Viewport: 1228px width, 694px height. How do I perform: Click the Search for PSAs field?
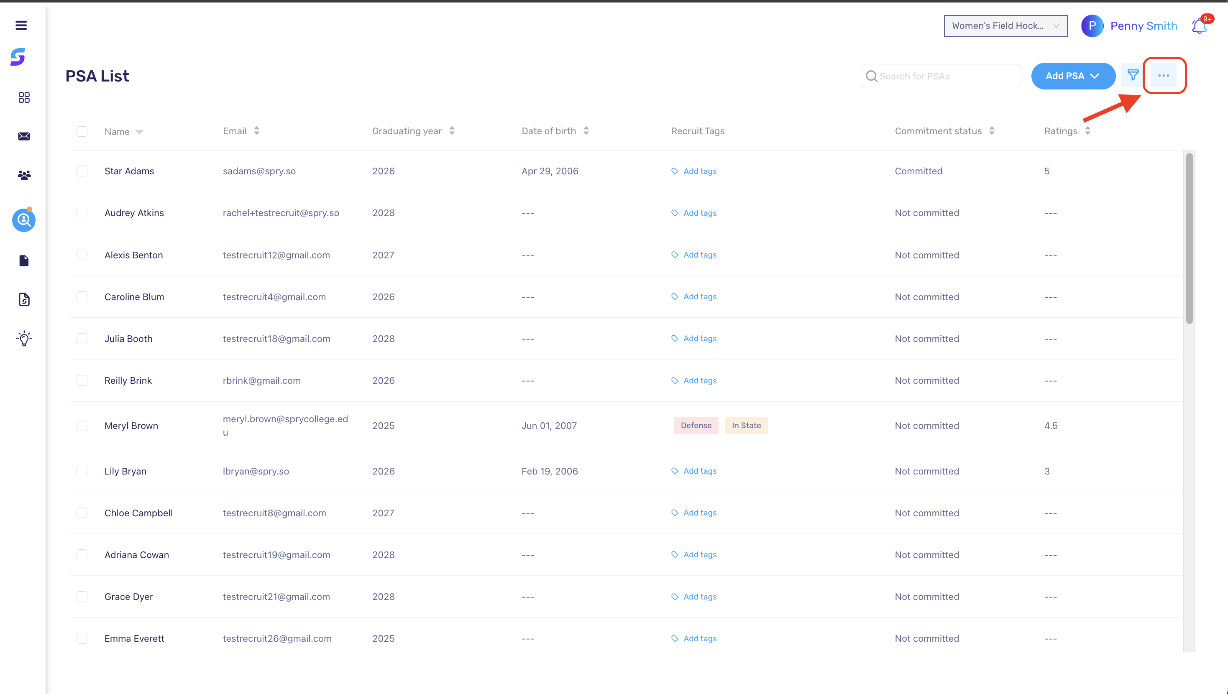coord(941,76)
